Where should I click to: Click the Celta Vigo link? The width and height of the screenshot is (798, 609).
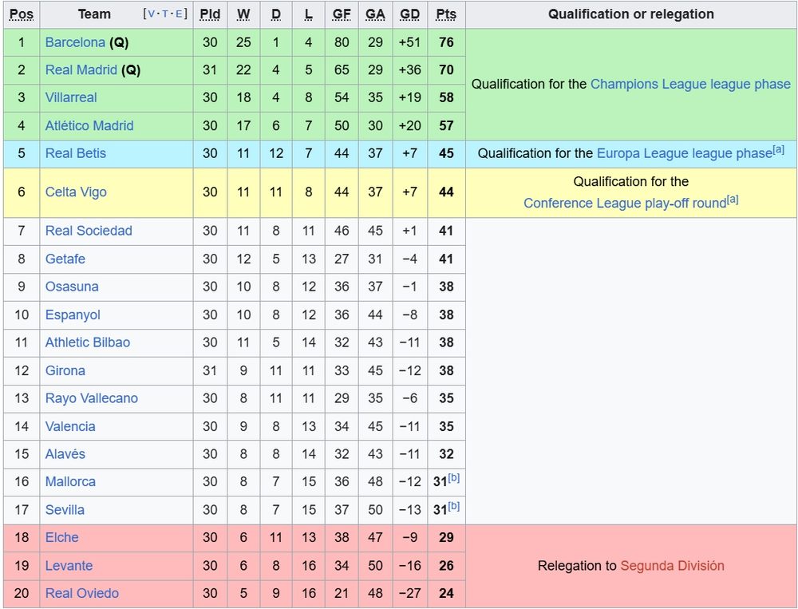pyautogui.click(x=76, y=192)
